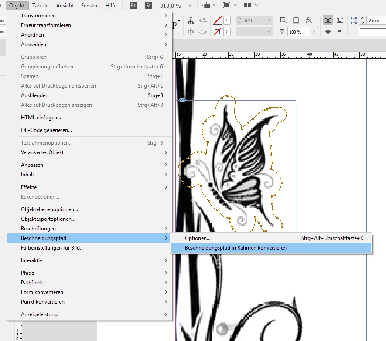
Task: Open the arrange documents dropdown arrow
Action: [256, 5]
